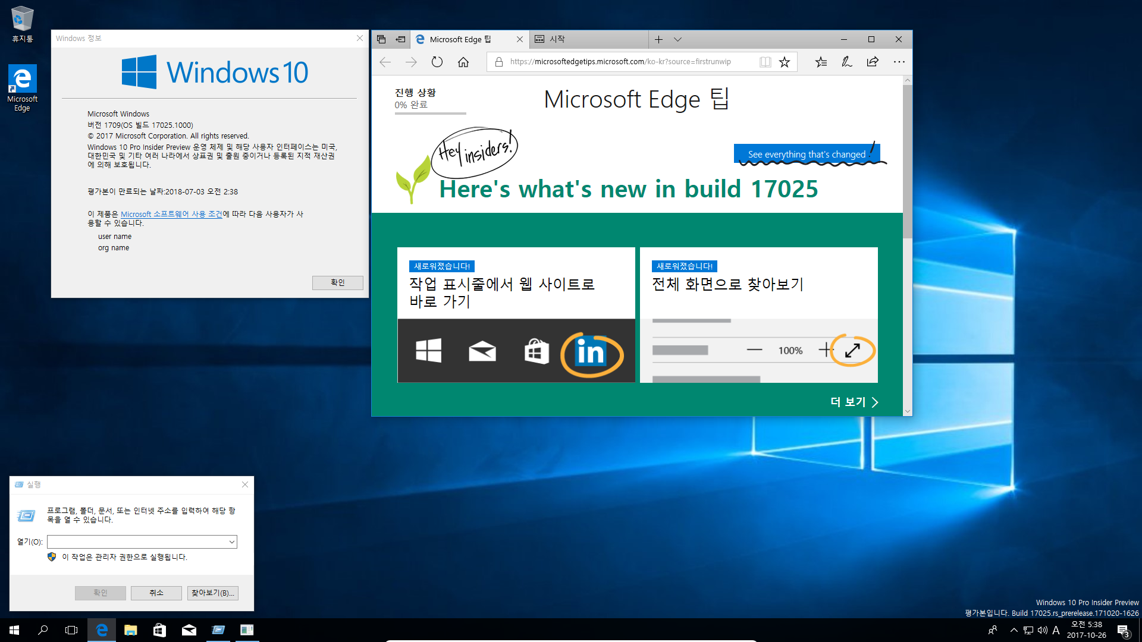Close the 실행 dialog
Screen dimensions: 1142x642
click(244, 484)
